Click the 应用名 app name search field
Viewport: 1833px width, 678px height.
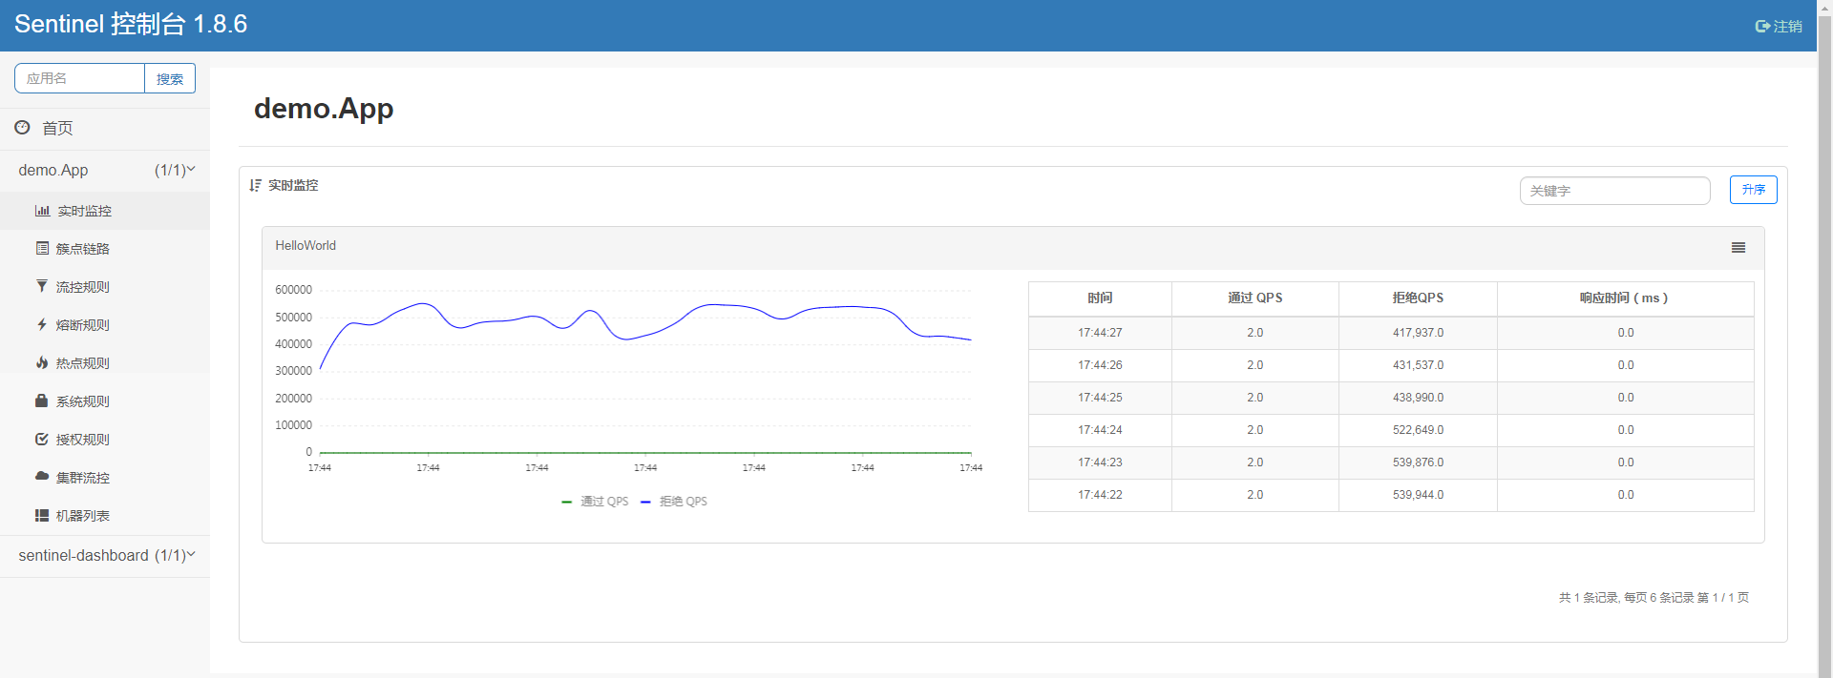coord(80,79)
